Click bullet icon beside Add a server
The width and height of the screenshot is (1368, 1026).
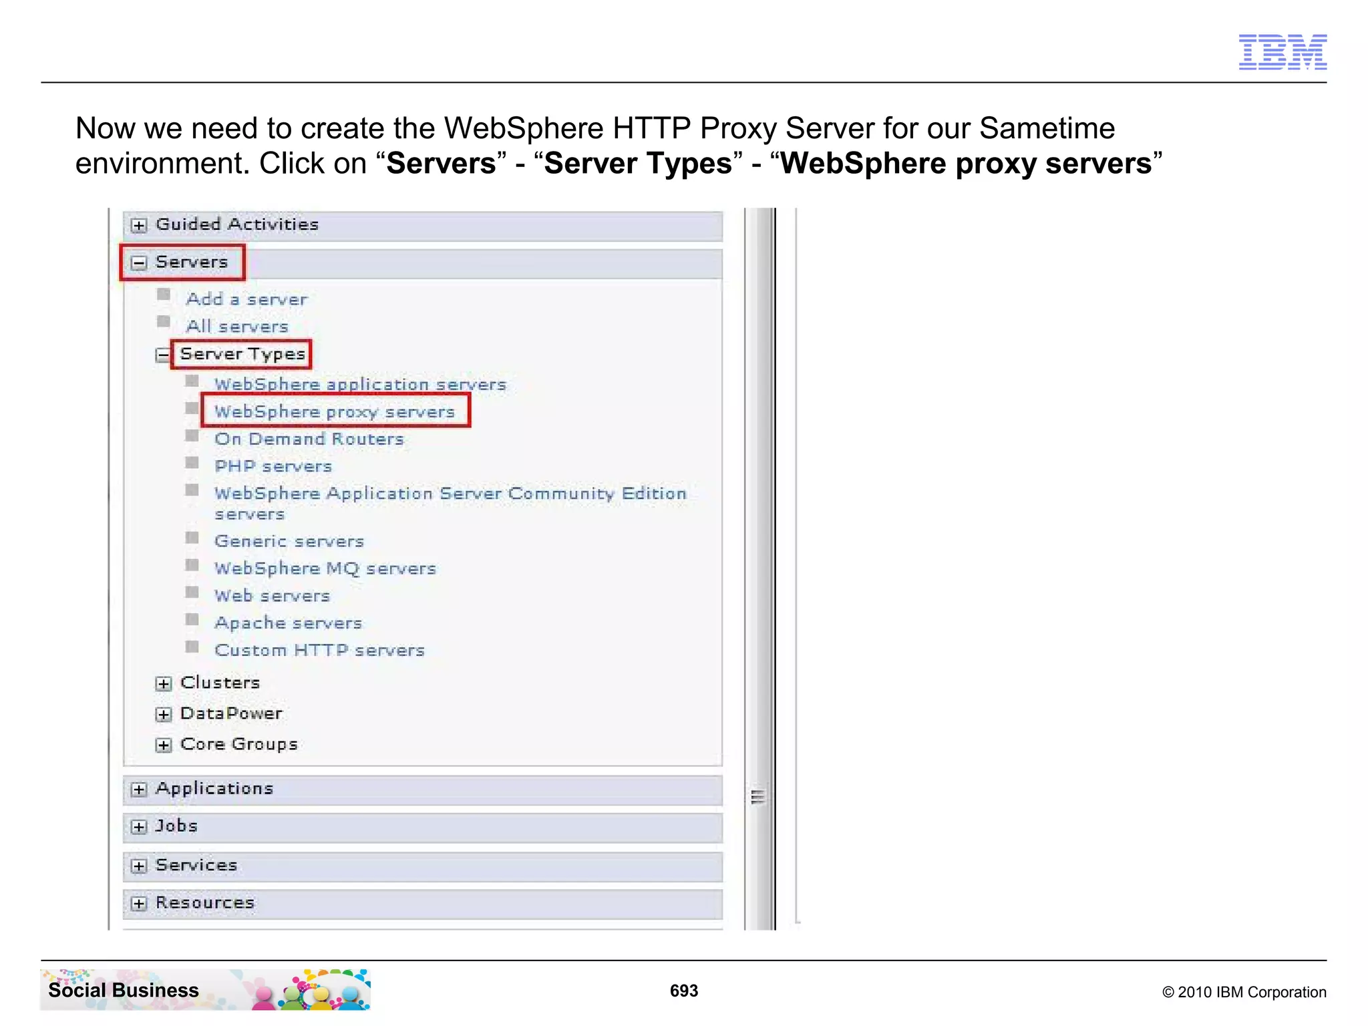pos(164,295)
